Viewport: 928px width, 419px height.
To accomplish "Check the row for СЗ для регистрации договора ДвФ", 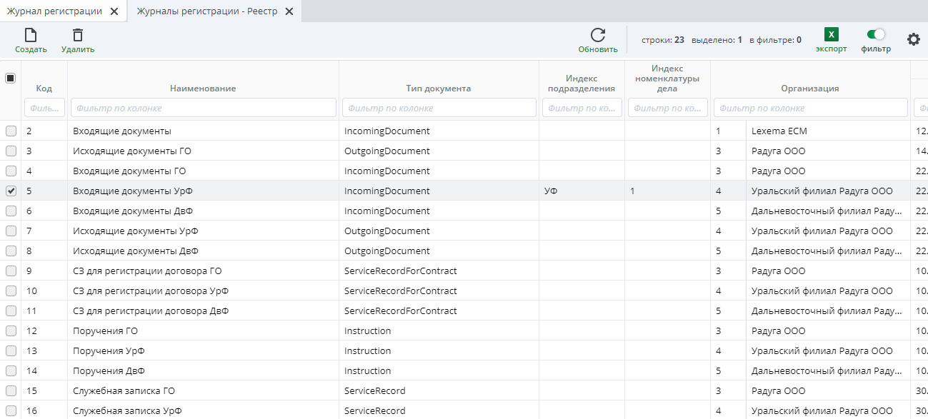I will click(11, 311).
